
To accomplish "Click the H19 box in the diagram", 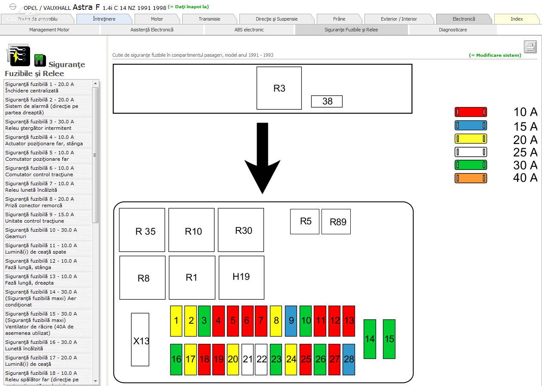I will (242, 278).
